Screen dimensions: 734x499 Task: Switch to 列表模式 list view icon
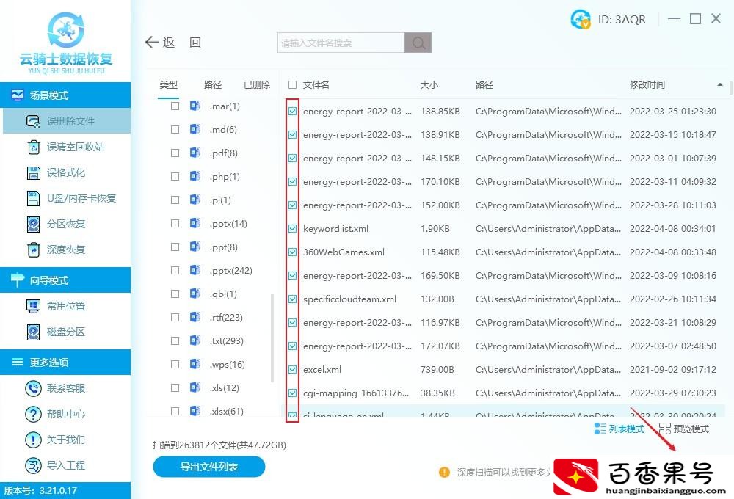click(x=600, y=429)
